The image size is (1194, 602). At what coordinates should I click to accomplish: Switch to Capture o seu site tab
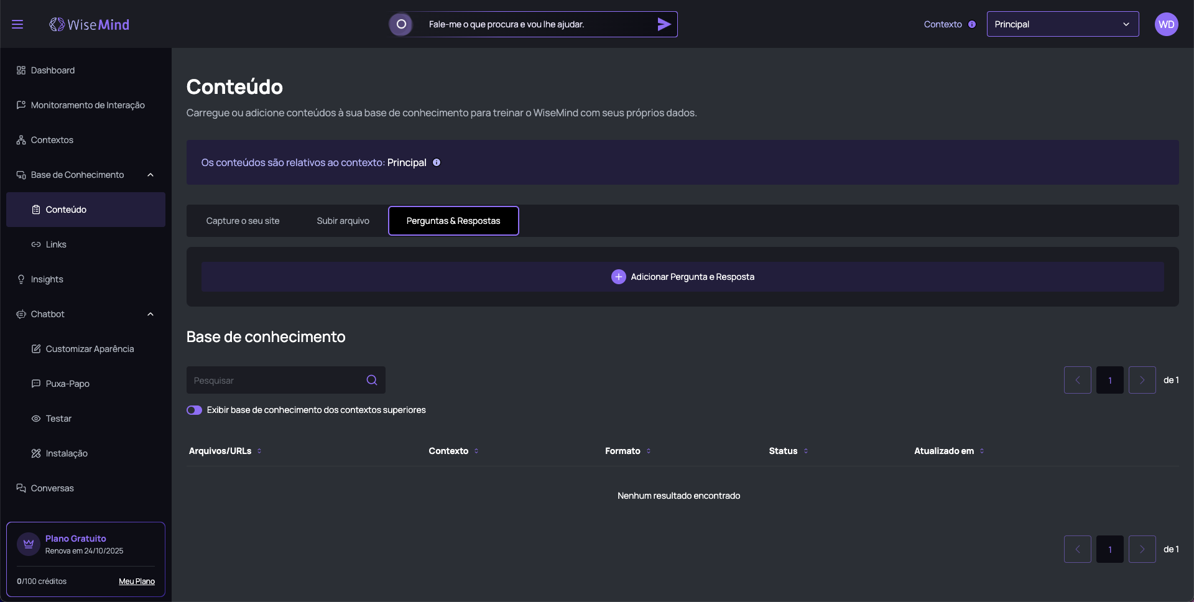243,221
